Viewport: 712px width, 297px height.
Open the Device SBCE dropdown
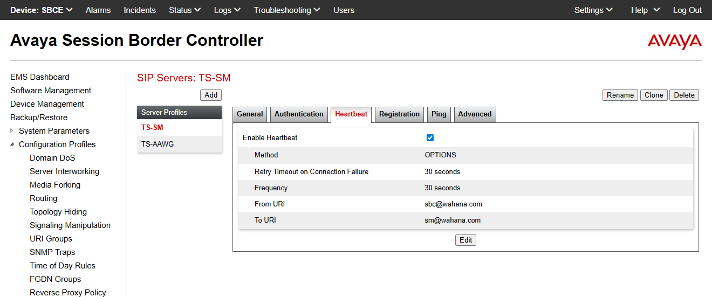[42, 10]
